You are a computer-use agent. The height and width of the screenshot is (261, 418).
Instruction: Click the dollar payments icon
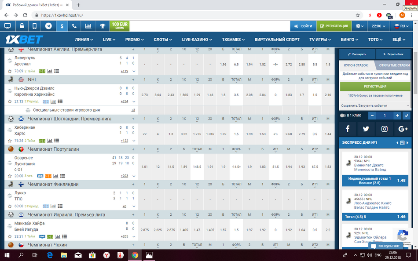tap(62, 26)
